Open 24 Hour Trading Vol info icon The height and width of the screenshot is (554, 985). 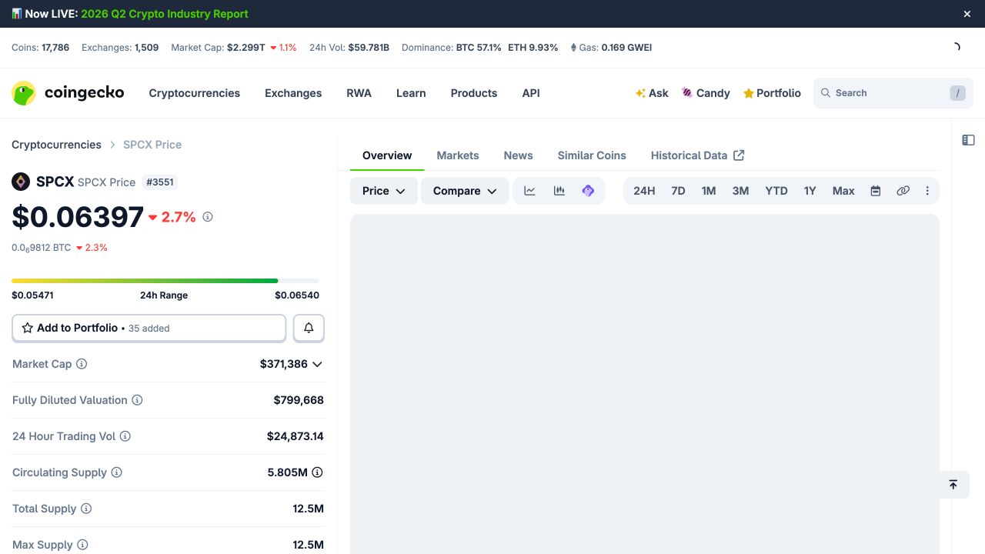(125, 436)
